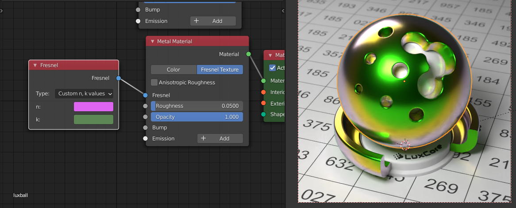Viewport: 516px width, 208px height.
Task: Open the Fresnel Type dropdown
Action: 84,94
